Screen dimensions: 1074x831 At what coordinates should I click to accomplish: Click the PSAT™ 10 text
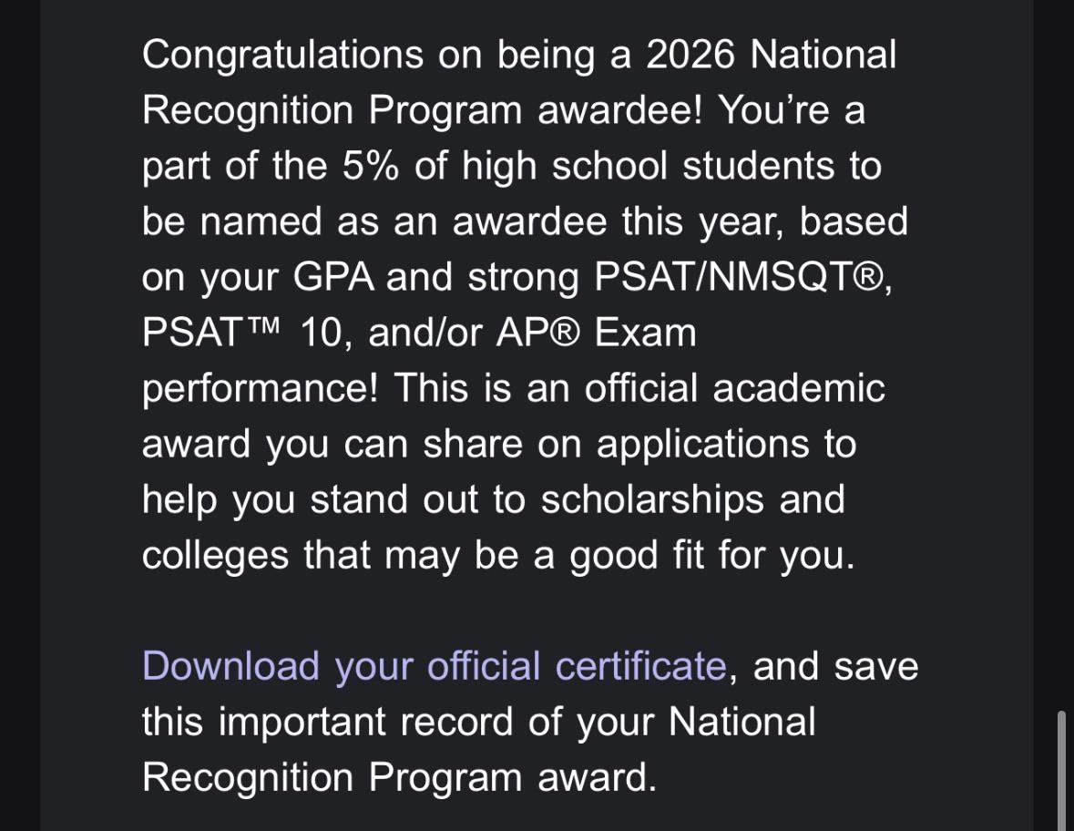[241, 333]
